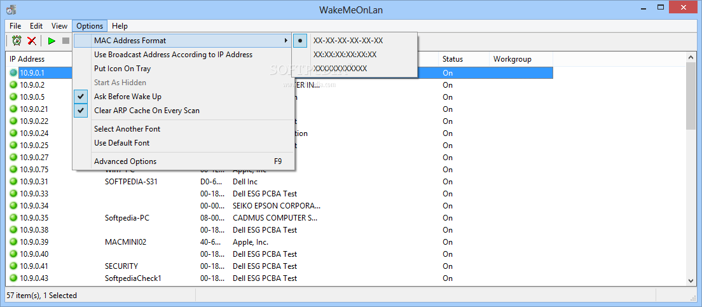Image resolution: width=702 pixels, height=307 pixels.
Task: Sort by the Status column header
Action: pyautogui.click(x=464, y=59)
